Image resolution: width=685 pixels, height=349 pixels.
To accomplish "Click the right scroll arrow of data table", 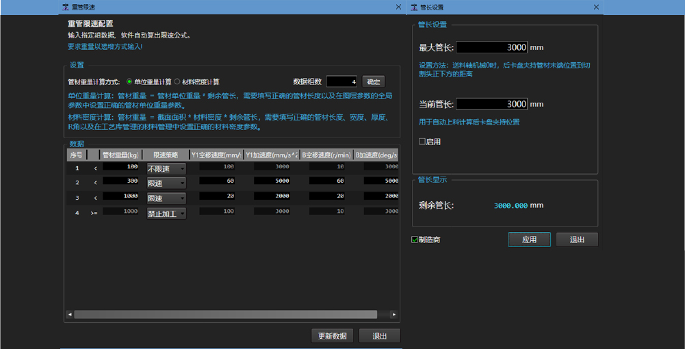I will coord(393,314).
